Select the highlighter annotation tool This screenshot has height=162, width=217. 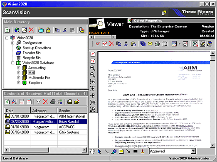click(x=114, y=151)
